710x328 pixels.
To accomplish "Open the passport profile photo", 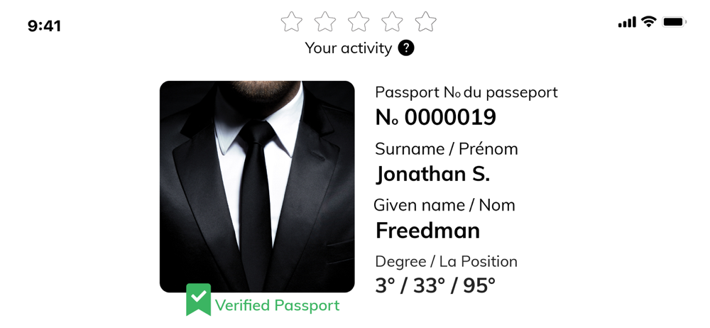I will [257, 187].
